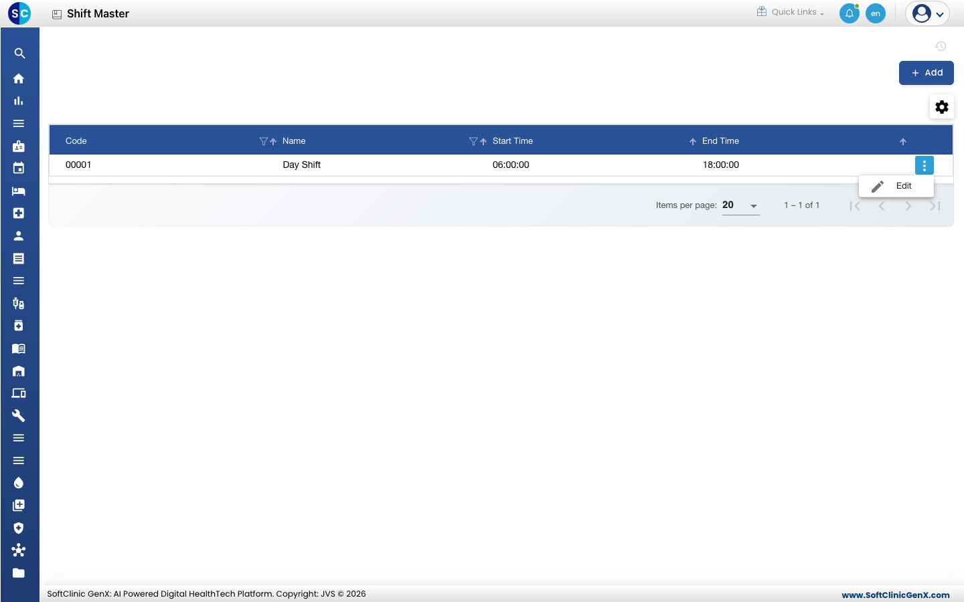The width and height of the screenshot is (964, 602).
Task: Click the SC logo at top left
Action: tap(19, 13)
